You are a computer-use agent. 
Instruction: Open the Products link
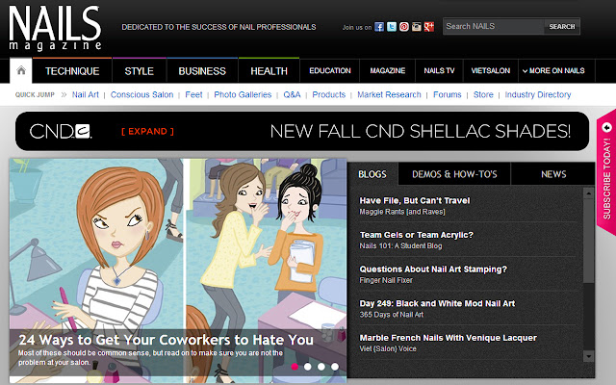click(329, 94)
